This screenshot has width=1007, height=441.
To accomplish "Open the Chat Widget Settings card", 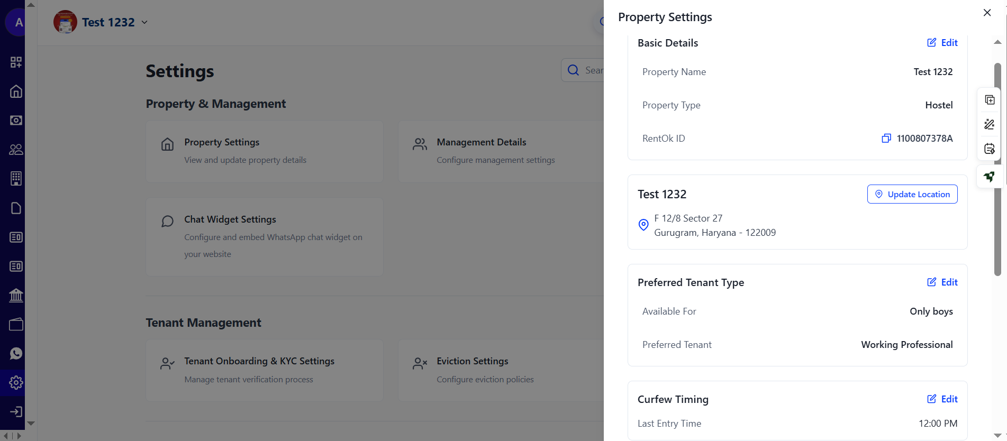I will [x=264, y=236].
